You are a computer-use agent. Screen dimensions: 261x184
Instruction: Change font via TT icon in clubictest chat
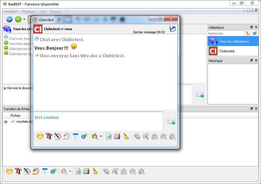[x=49, y=137]
